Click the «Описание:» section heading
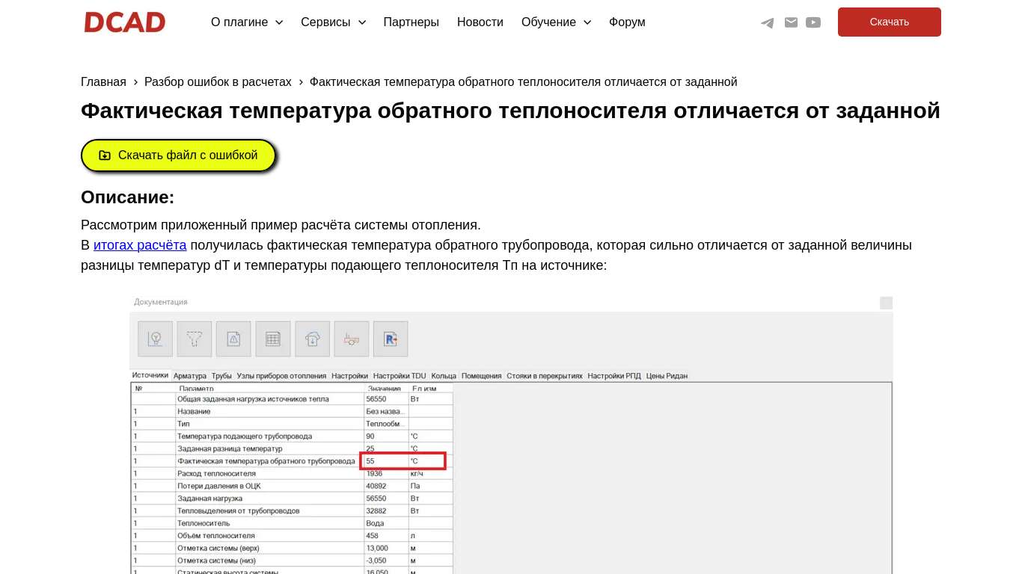Screen dimensions: 1022x574 point(127,197)
